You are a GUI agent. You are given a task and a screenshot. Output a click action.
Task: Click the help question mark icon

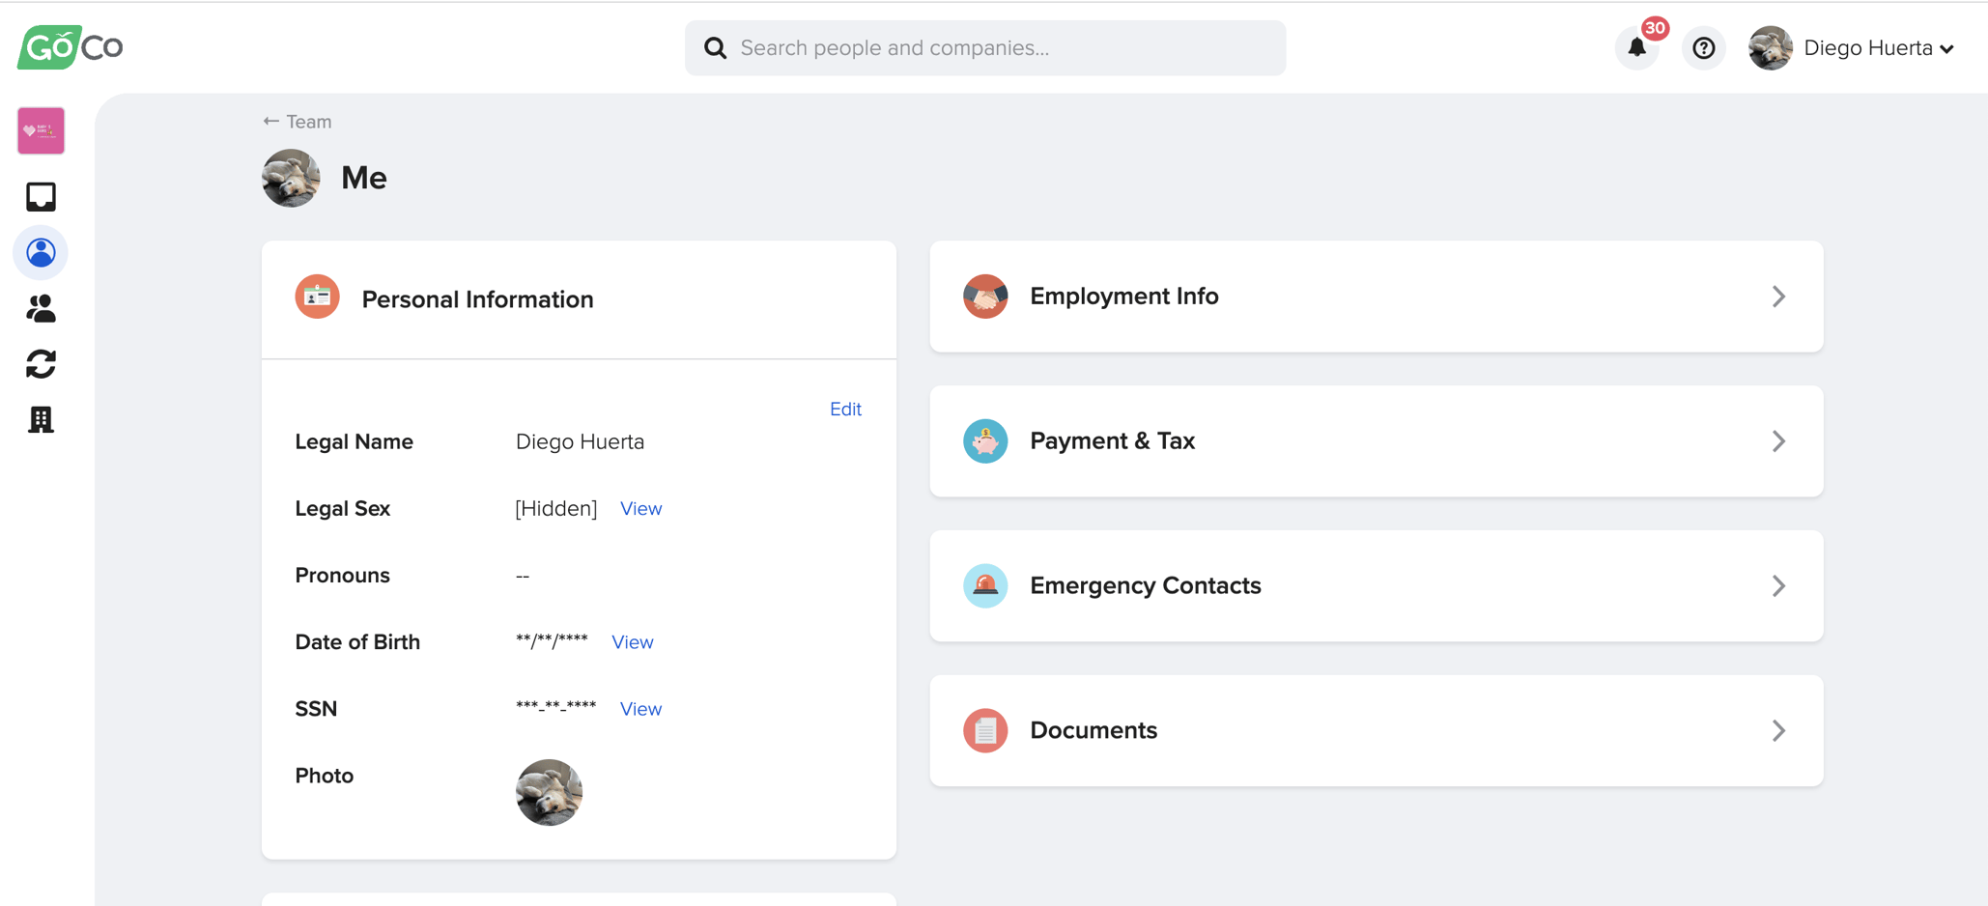coord(1704,47)
